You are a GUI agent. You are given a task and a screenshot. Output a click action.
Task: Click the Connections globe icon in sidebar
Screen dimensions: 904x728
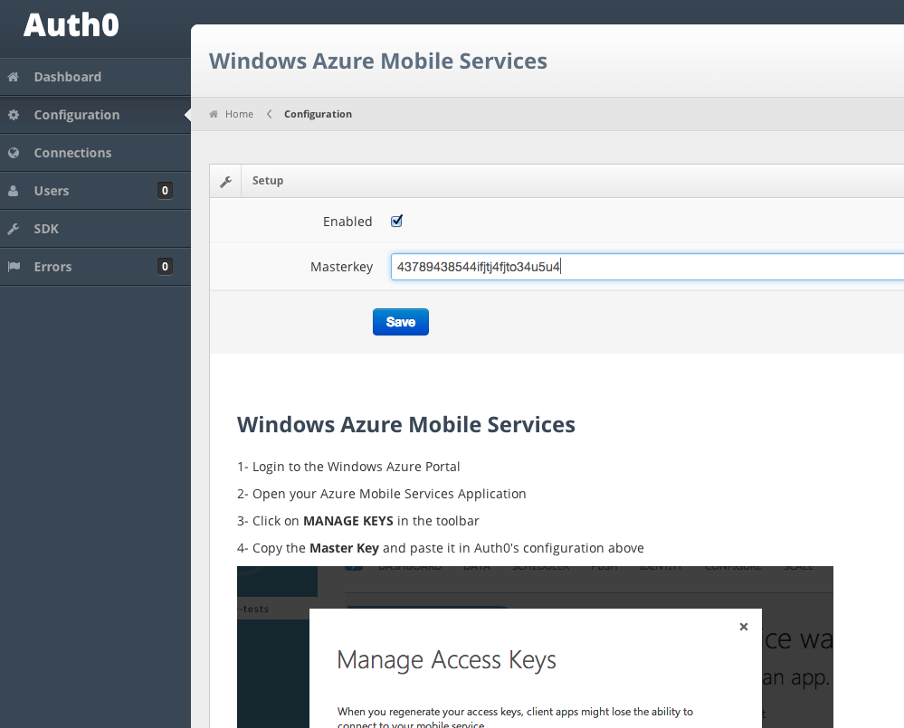pyautogui.click(x=14, y=153)
